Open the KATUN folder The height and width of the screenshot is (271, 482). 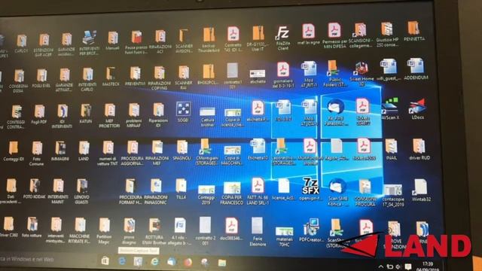tap(86, 111)
